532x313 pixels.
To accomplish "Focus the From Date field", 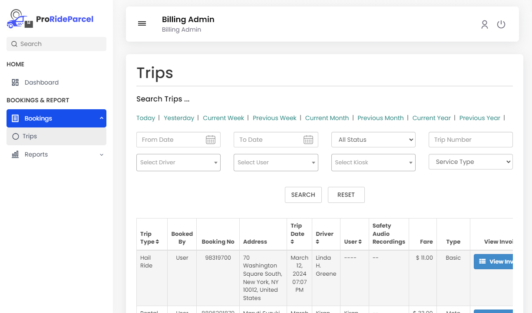I will [x=178, y=140].
